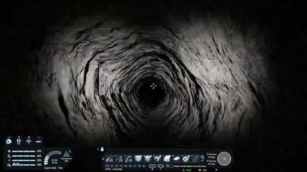Select the cockpit block in slot 6
Image resolution: width=307 pixels, height=172 pixels.
coord(157,159)
